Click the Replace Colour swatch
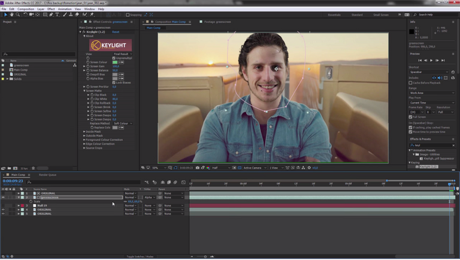Image resolution: width=460 pixels, height=260 pixels. (115, 128)
